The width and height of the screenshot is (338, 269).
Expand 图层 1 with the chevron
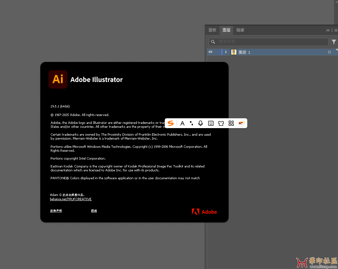pyautogui.click(x=226, y=52)
